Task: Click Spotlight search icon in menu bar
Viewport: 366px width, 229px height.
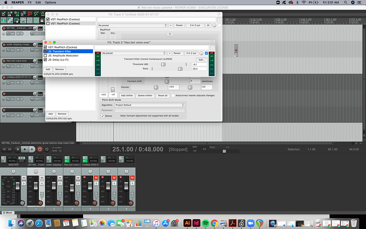Action: pyautogui.click(x=345, y=2)
